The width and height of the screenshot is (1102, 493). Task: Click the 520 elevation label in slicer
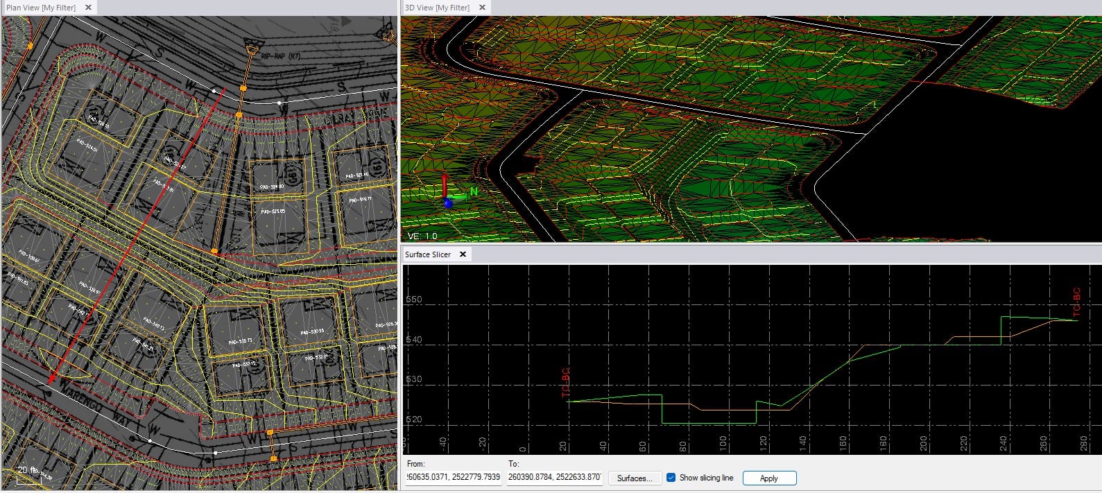tap(413, 420)
